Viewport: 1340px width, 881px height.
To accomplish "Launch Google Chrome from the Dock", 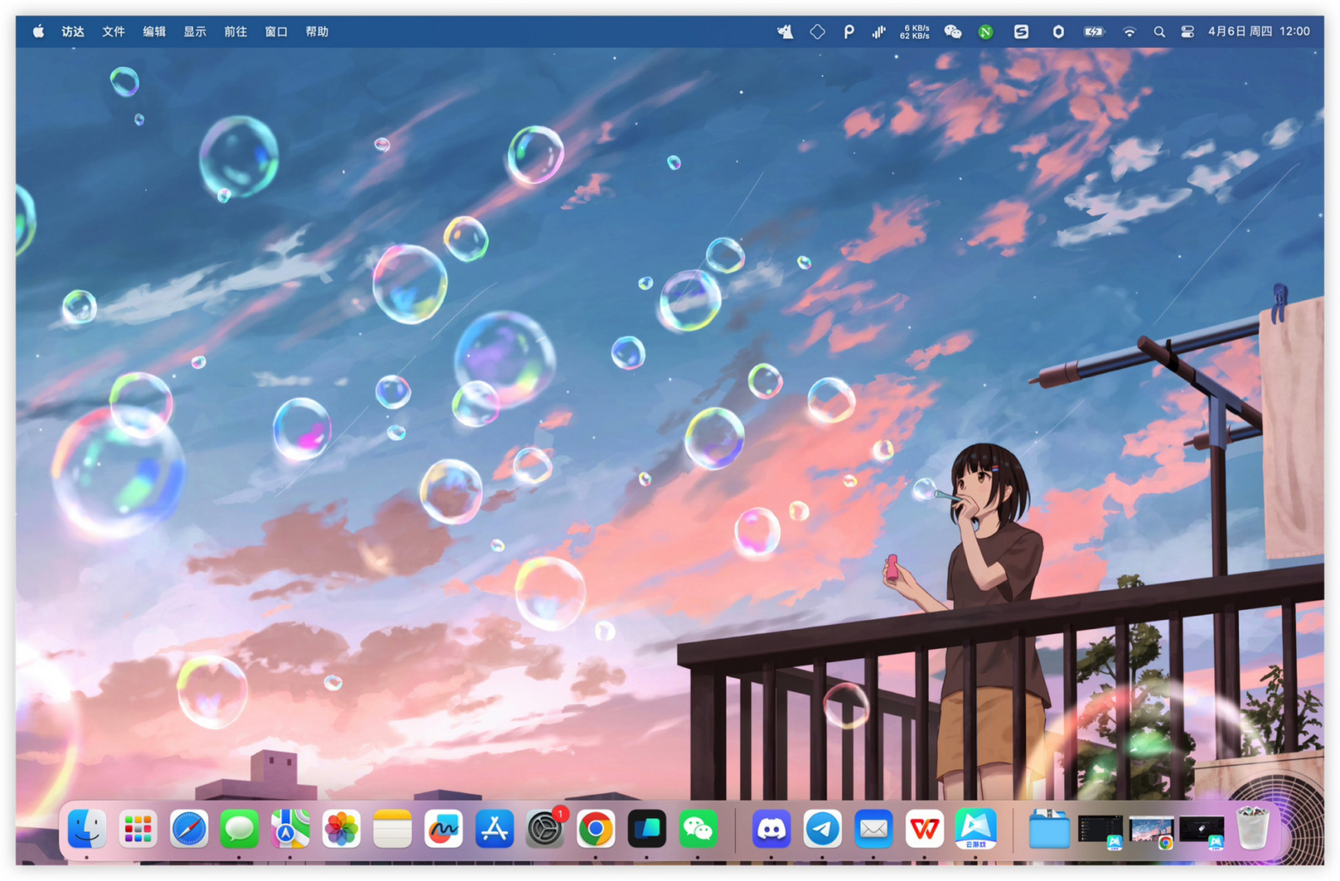I will click(x=596, y=829).
